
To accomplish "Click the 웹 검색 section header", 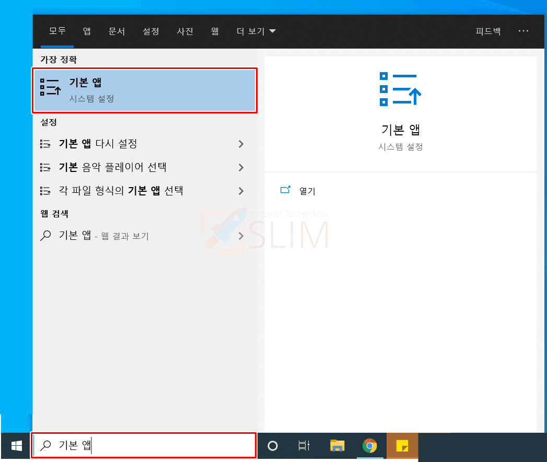I will [x=54, y=214].
